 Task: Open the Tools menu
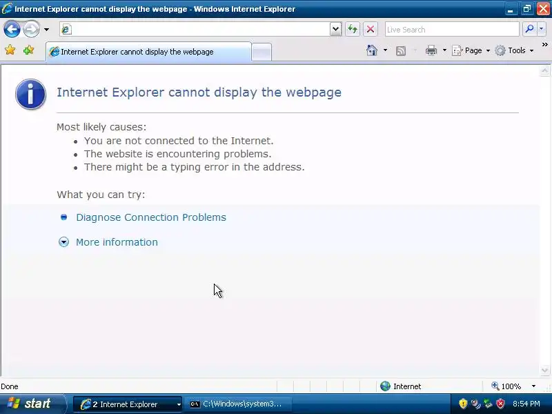(514, 50)
